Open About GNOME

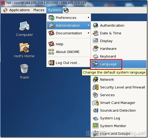69,52
